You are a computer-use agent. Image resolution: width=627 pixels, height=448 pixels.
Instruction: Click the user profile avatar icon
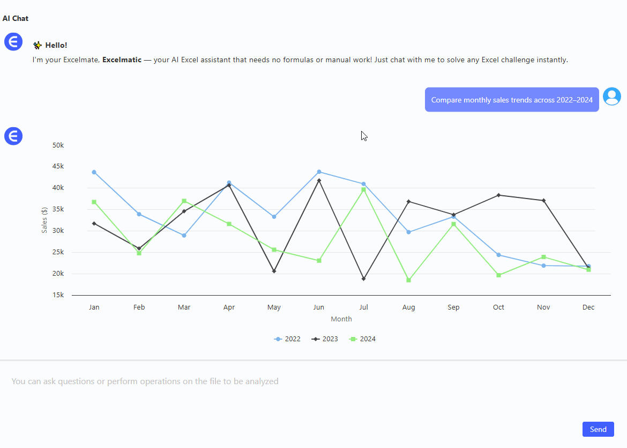tap(611, 97)
